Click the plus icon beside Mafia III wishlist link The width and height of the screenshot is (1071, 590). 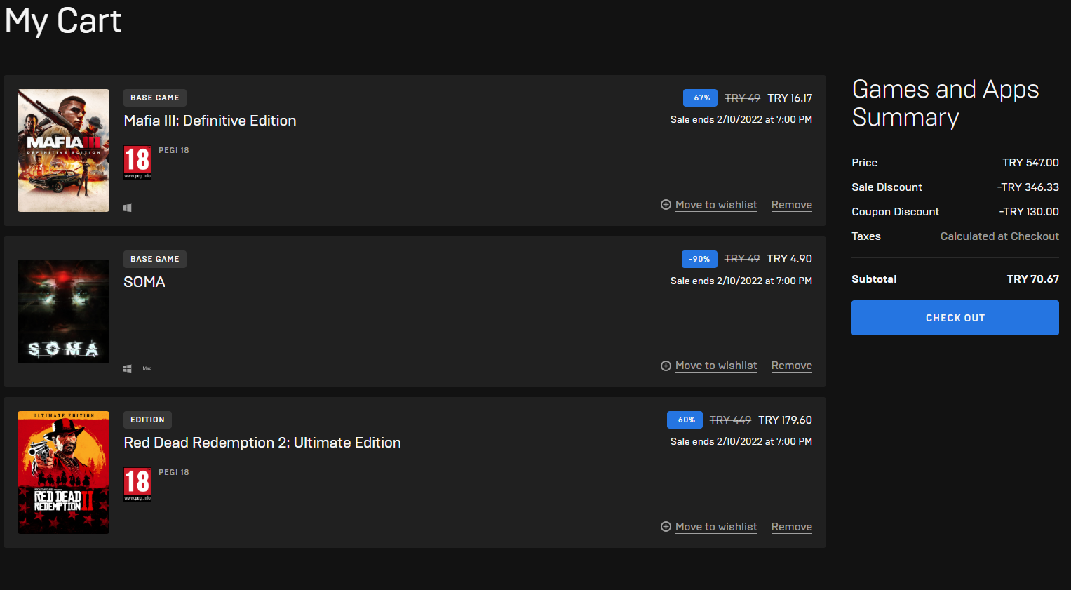click(666, 205)
